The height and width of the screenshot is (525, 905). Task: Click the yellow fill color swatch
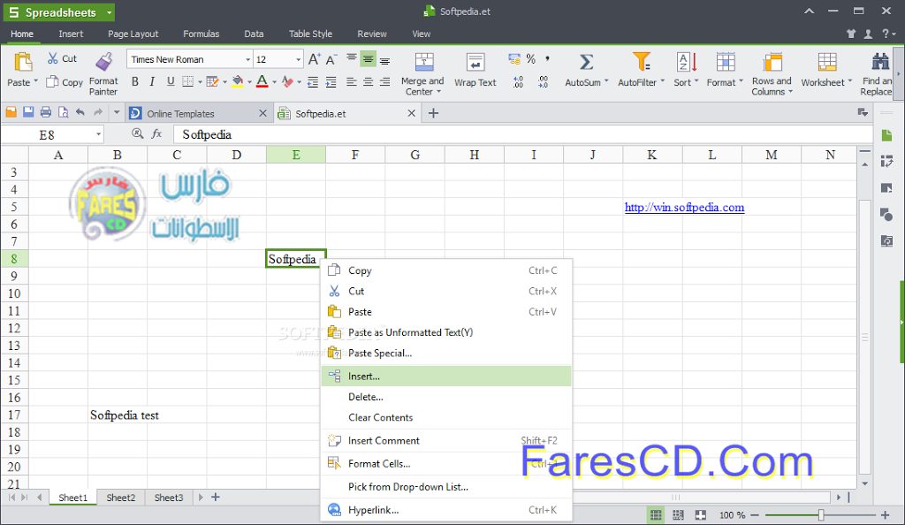pos(238,82)
